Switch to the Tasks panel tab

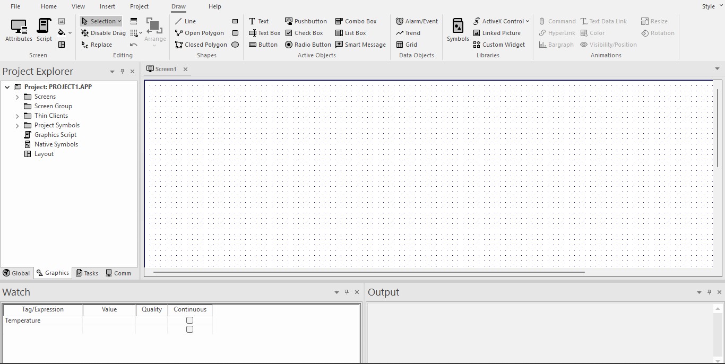(87, 273)
